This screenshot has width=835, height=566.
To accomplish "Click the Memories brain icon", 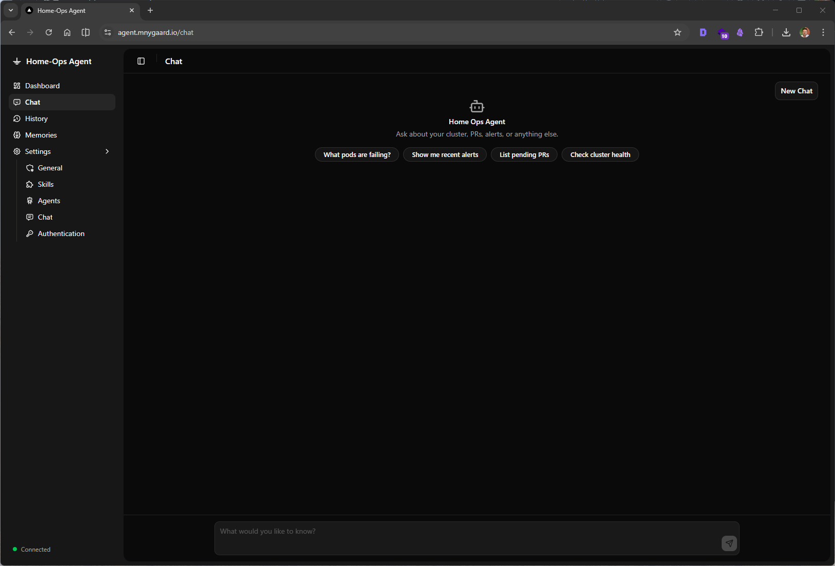I will (x=17, y=135).
